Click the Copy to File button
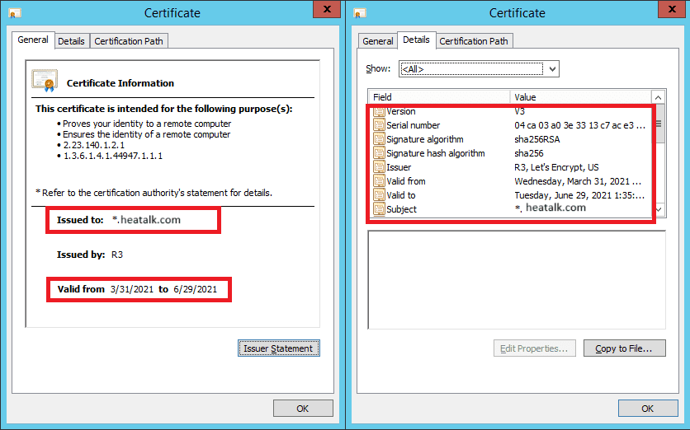This screenshot has height=430, width=690. click(x=625, y=348)
